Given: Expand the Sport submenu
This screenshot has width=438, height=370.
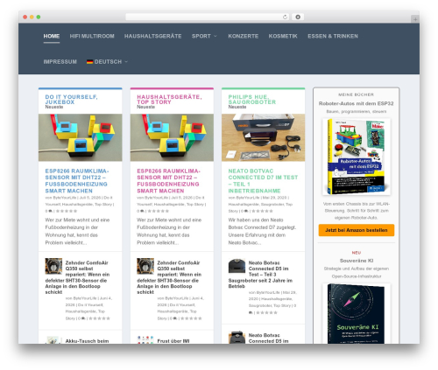Looking at the screenshot, I should pos(204,36).
